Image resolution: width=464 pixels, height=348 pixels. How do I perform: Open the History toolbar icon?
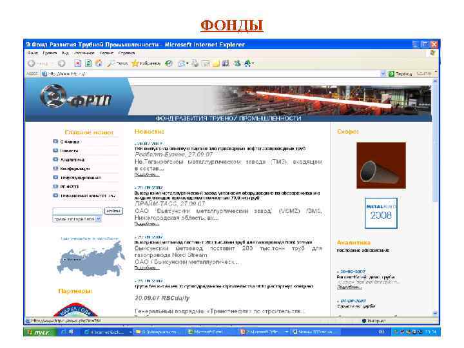pyautogui.click(x=169, y=63)
